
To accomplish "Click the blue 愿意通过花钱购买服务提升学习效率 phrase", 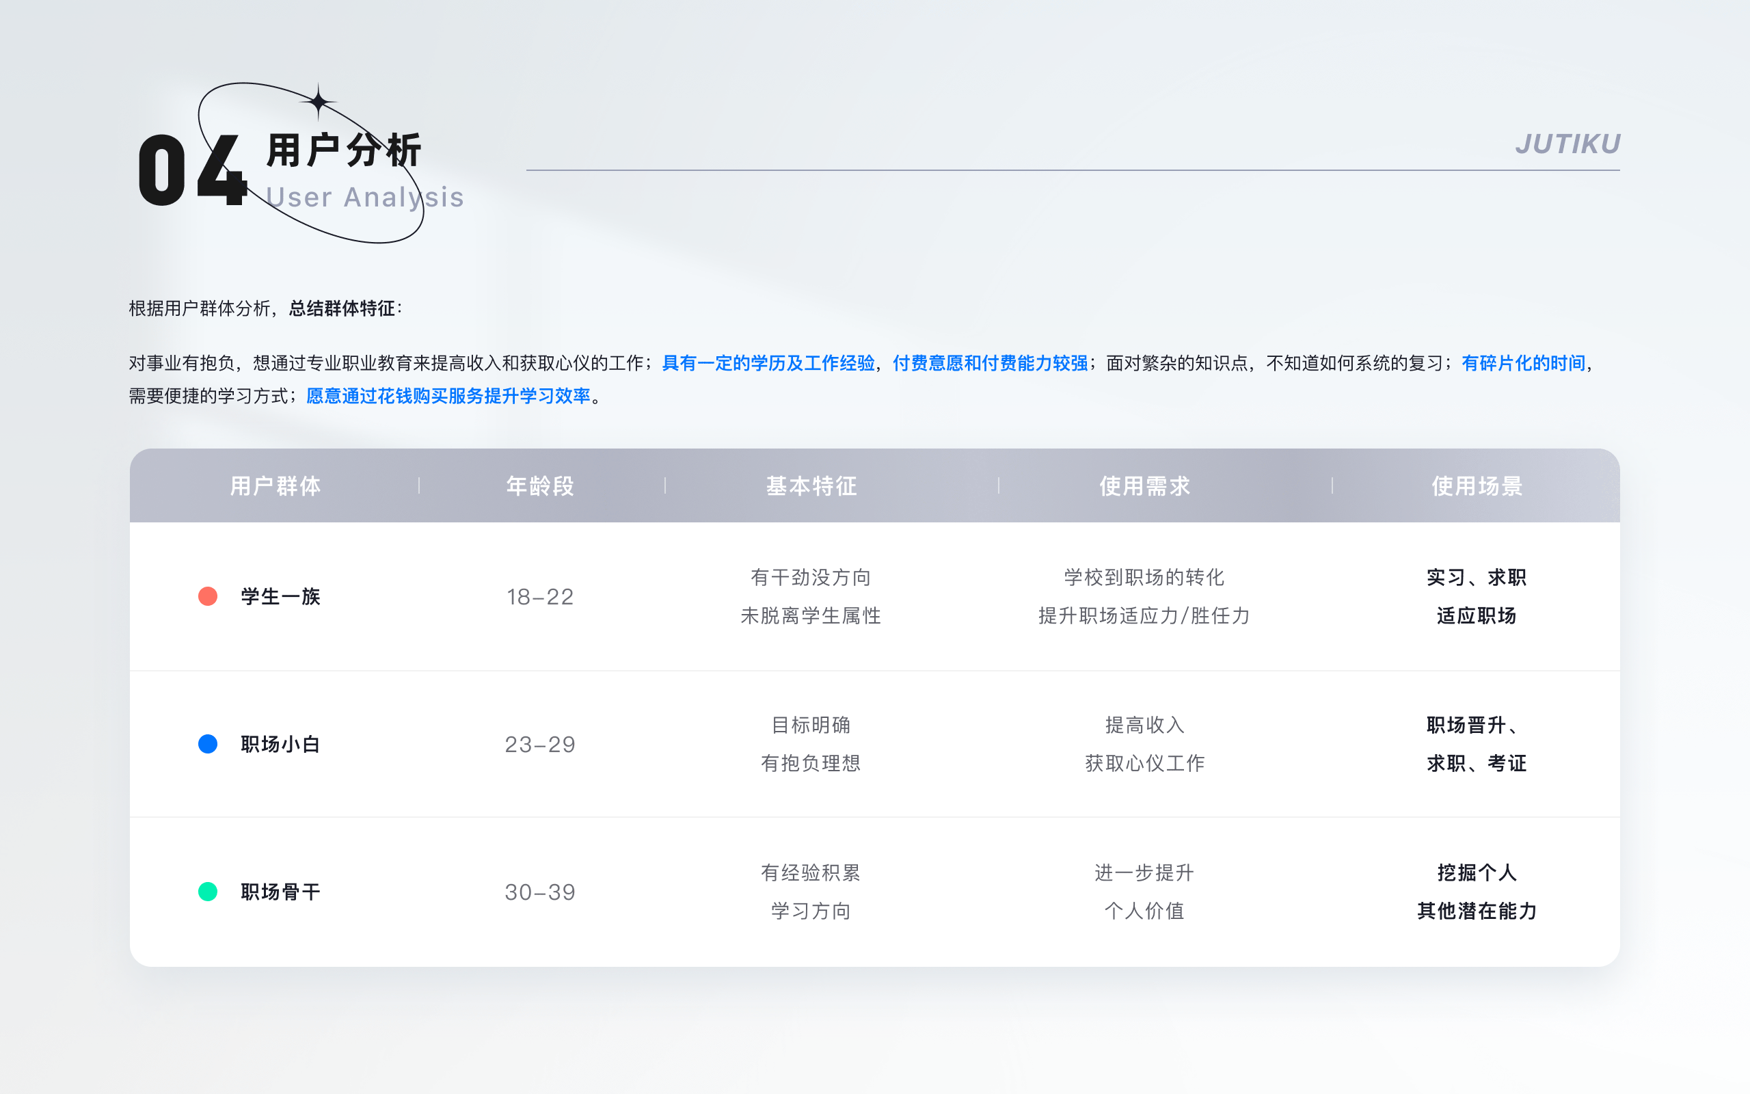I will point(448,396).
